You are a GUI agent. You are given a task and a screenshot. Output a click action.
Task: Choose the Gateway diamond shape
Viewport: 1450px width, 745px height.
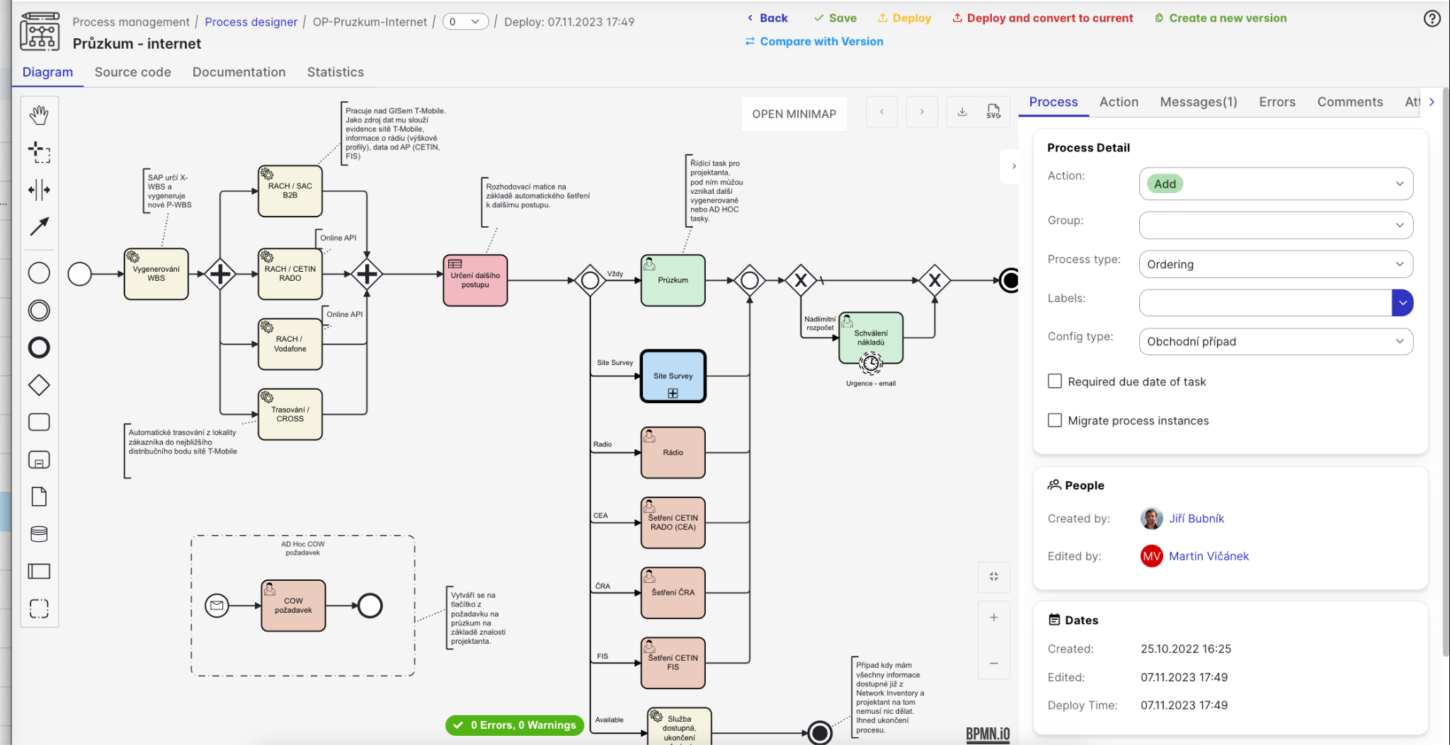click(39, 386)
